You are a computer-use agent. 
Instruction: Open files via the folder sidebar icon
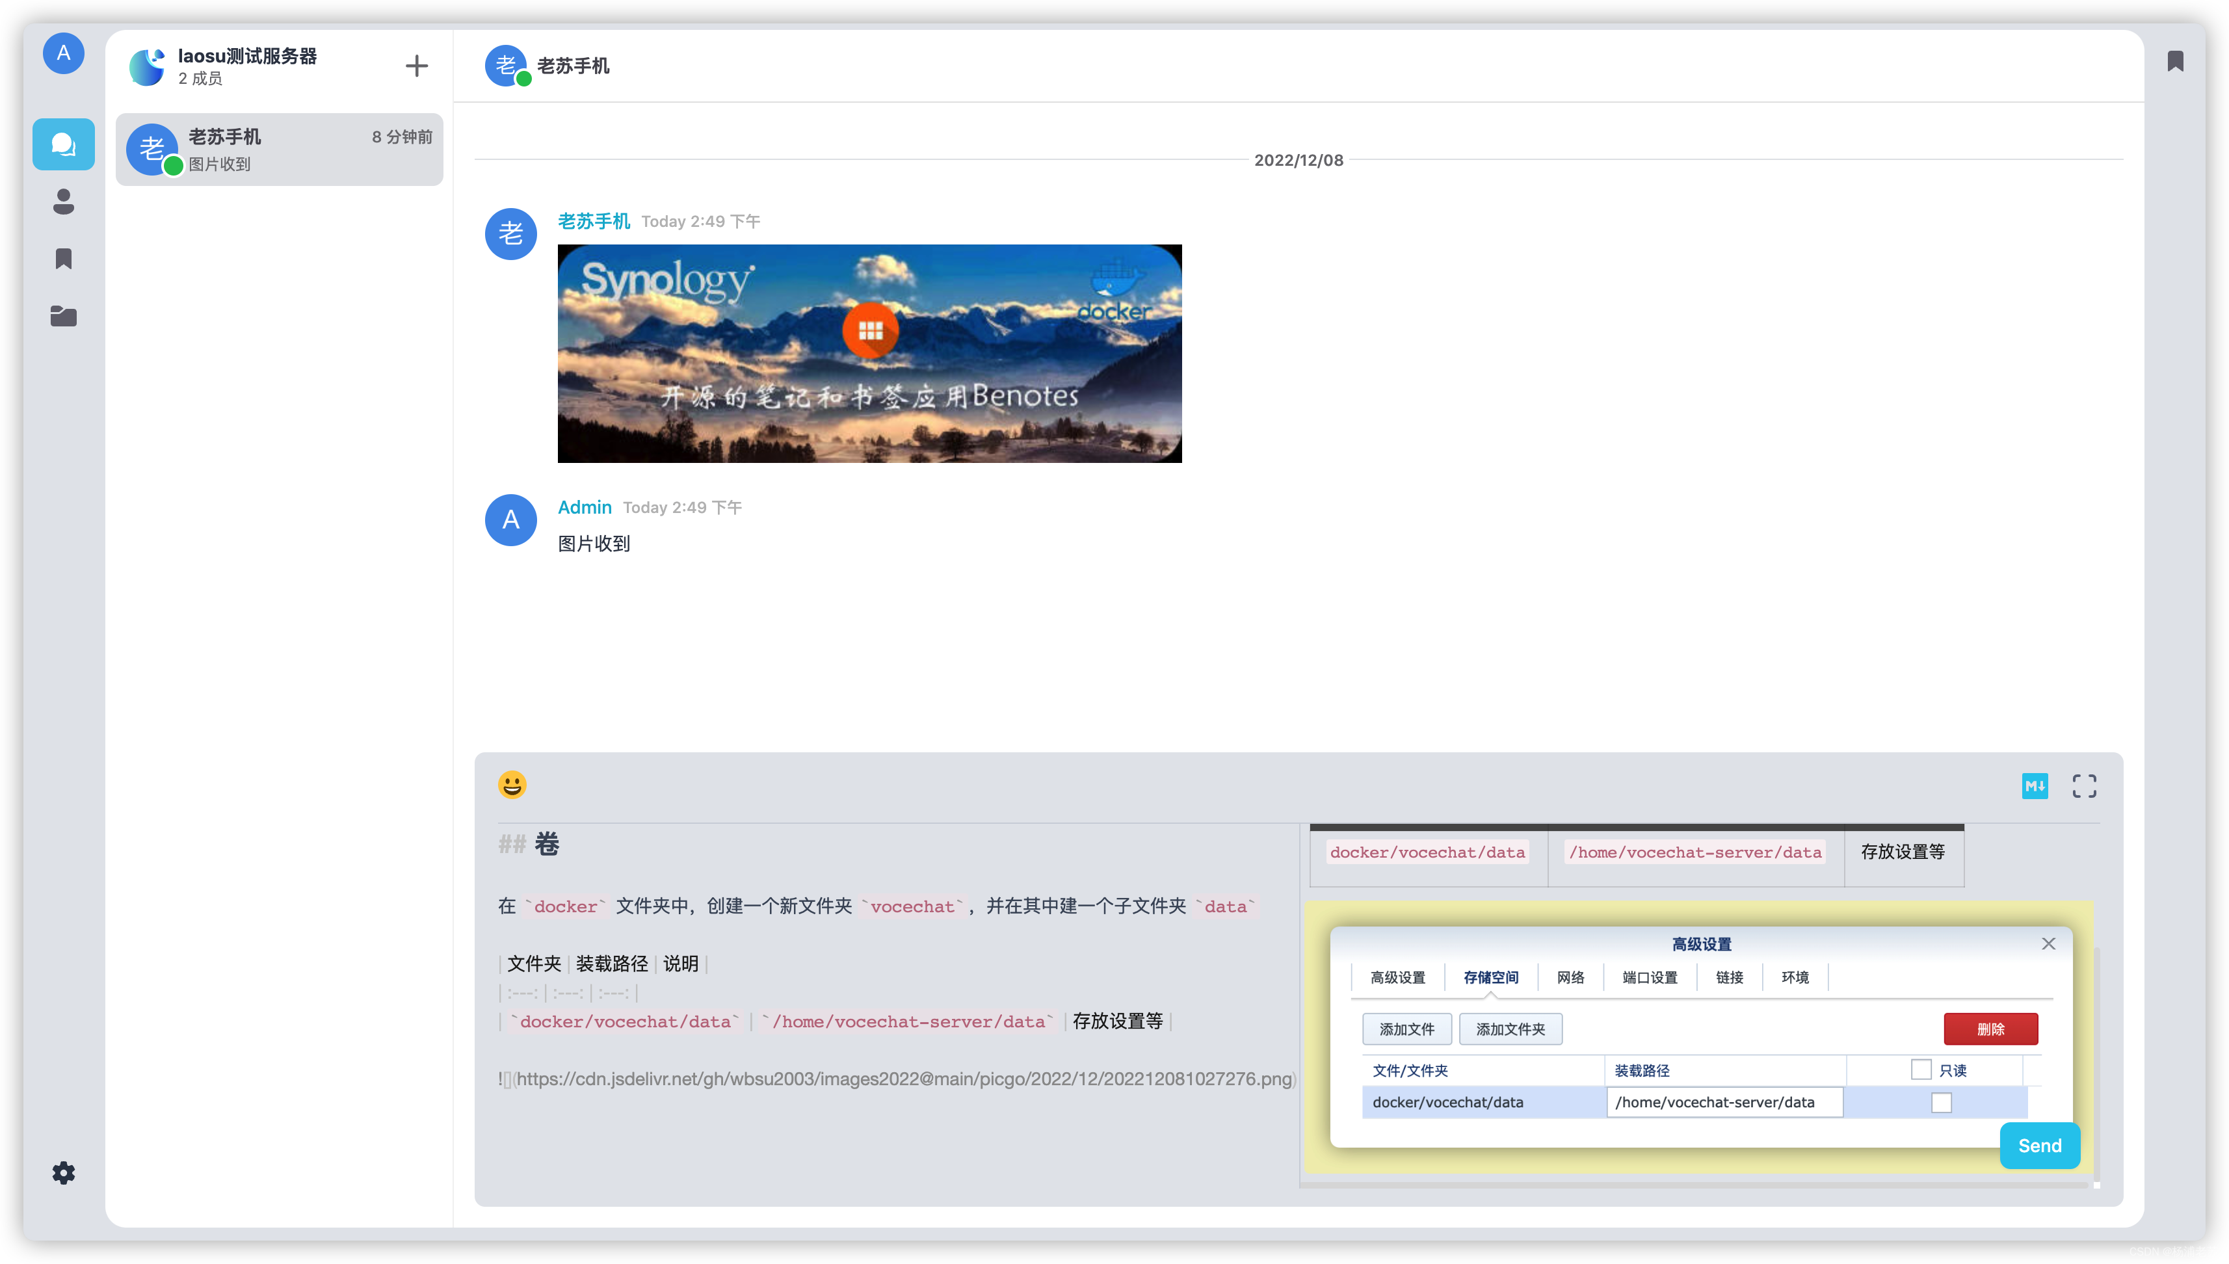click(x=63, y=316)
